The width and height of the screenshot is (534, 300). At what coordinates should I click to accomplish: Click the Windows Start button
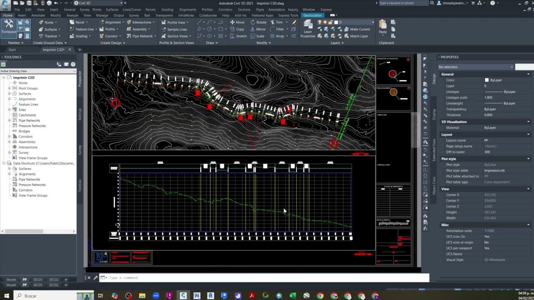click(x=6, y=296)
